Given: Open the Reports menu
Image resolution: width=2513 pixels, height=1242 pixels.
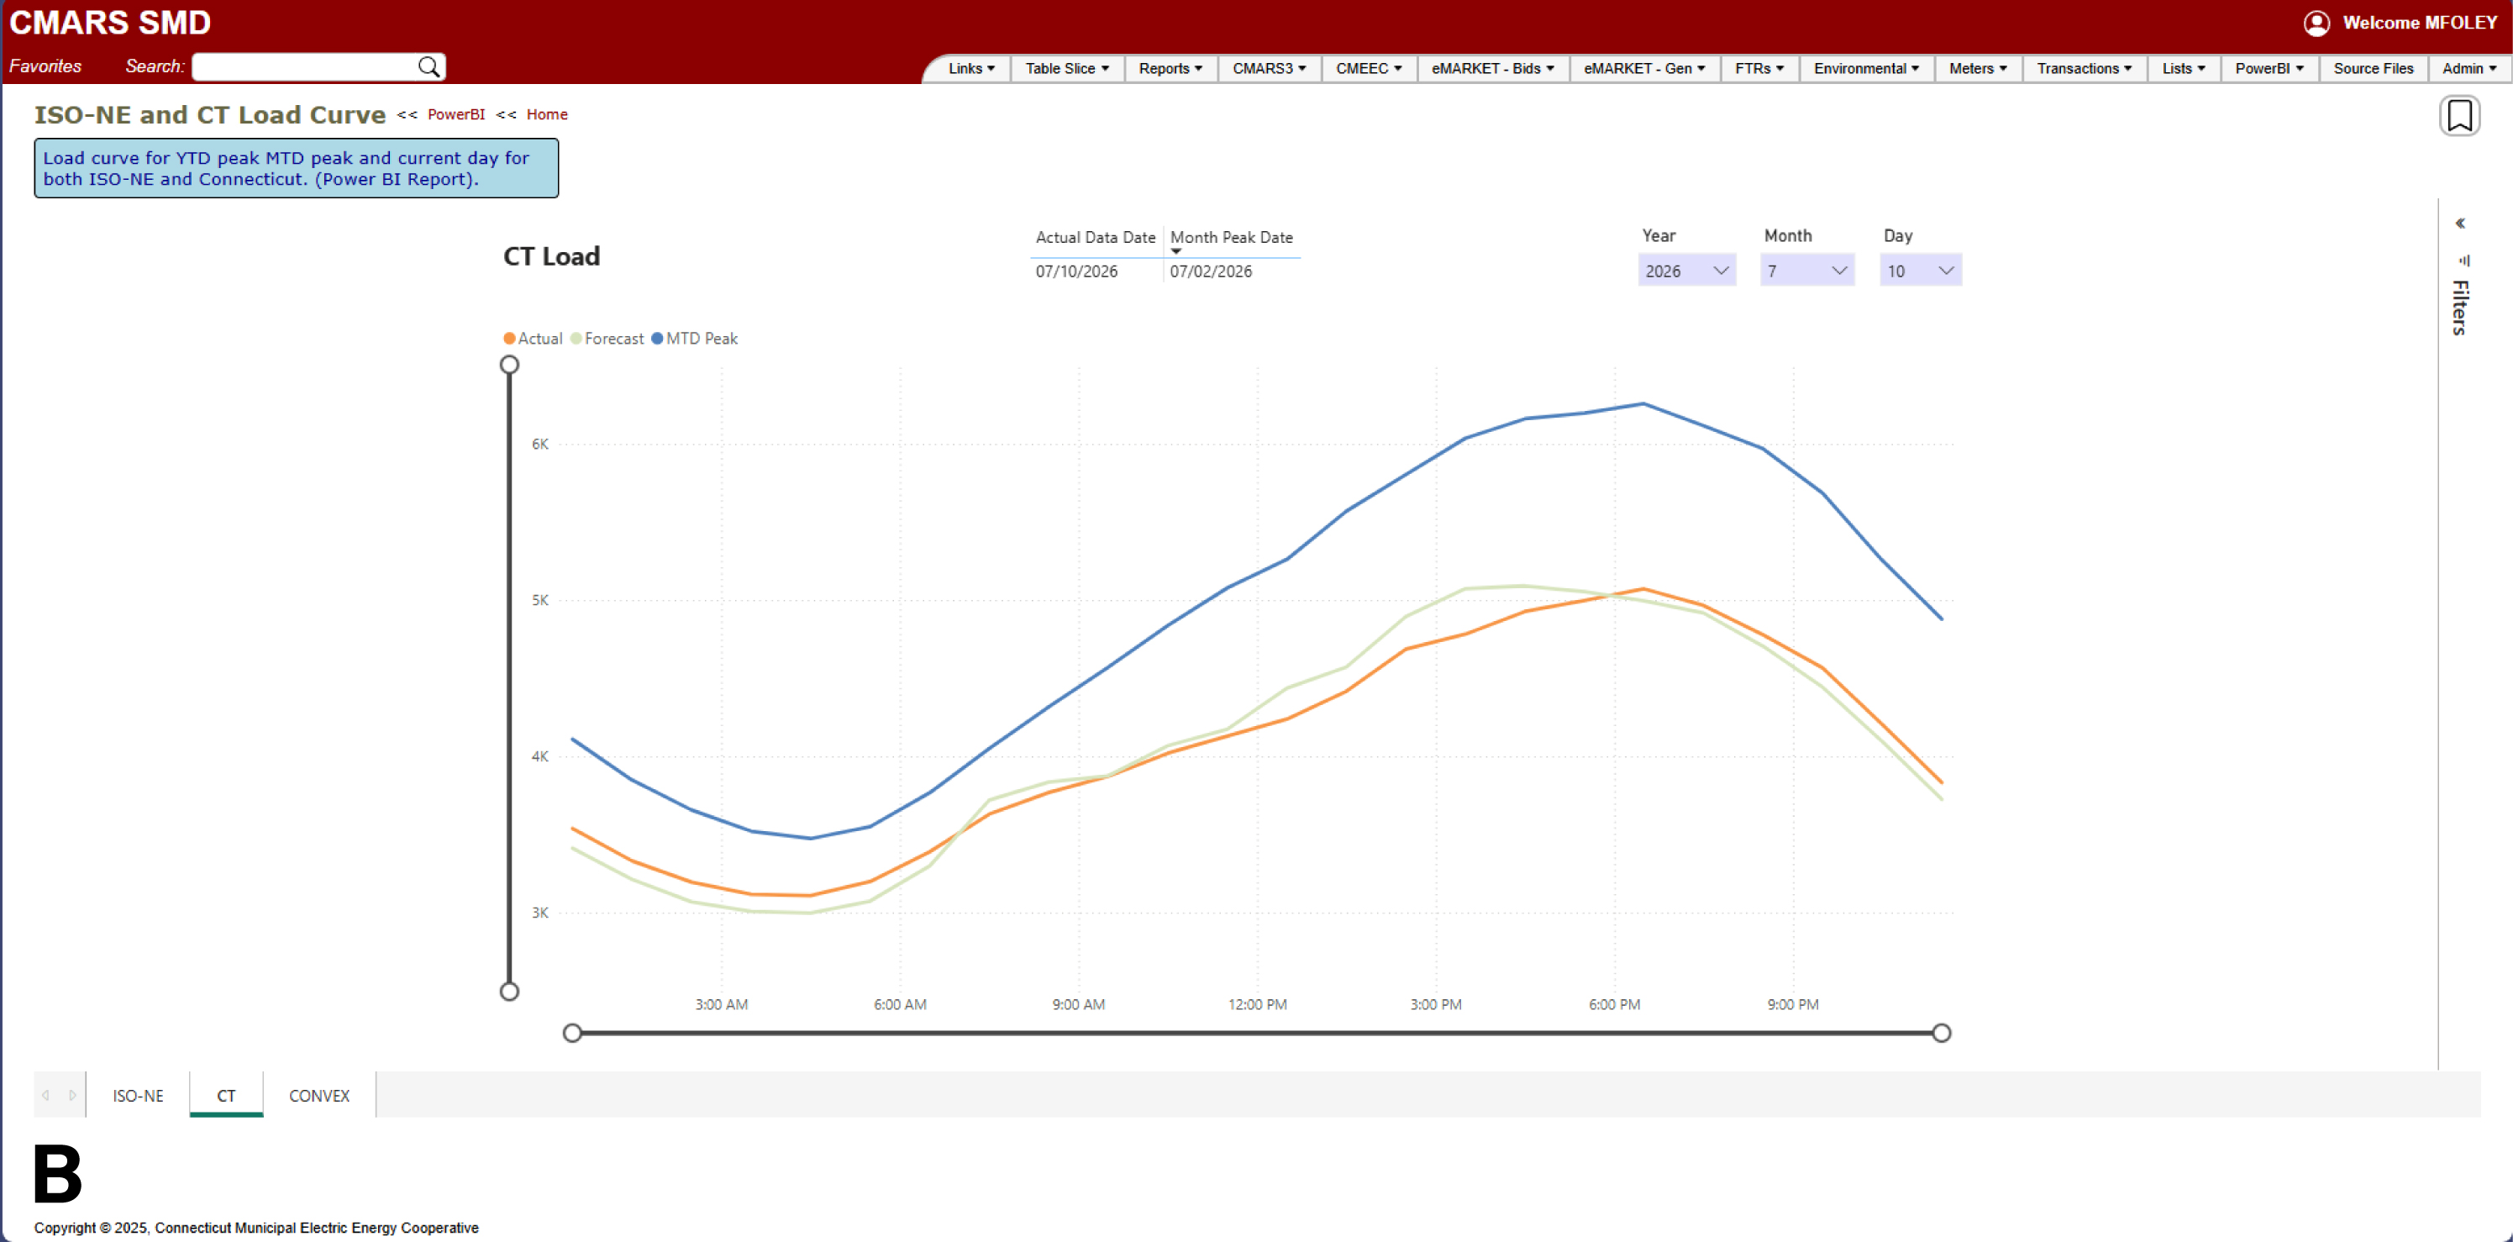Looking at the screenshot, I should (1170, 68).
